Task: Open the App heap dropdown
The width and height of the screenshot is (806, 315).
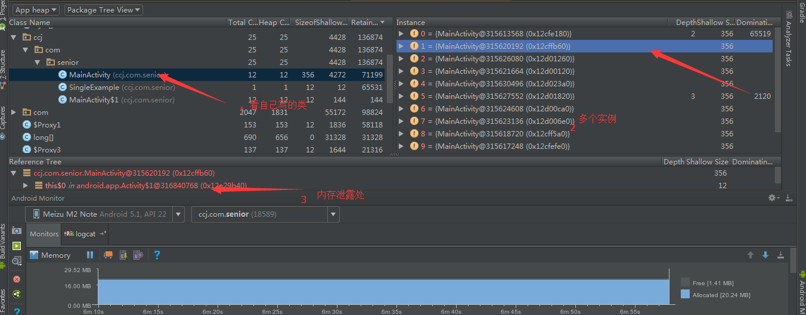Action: click(36, 10)
